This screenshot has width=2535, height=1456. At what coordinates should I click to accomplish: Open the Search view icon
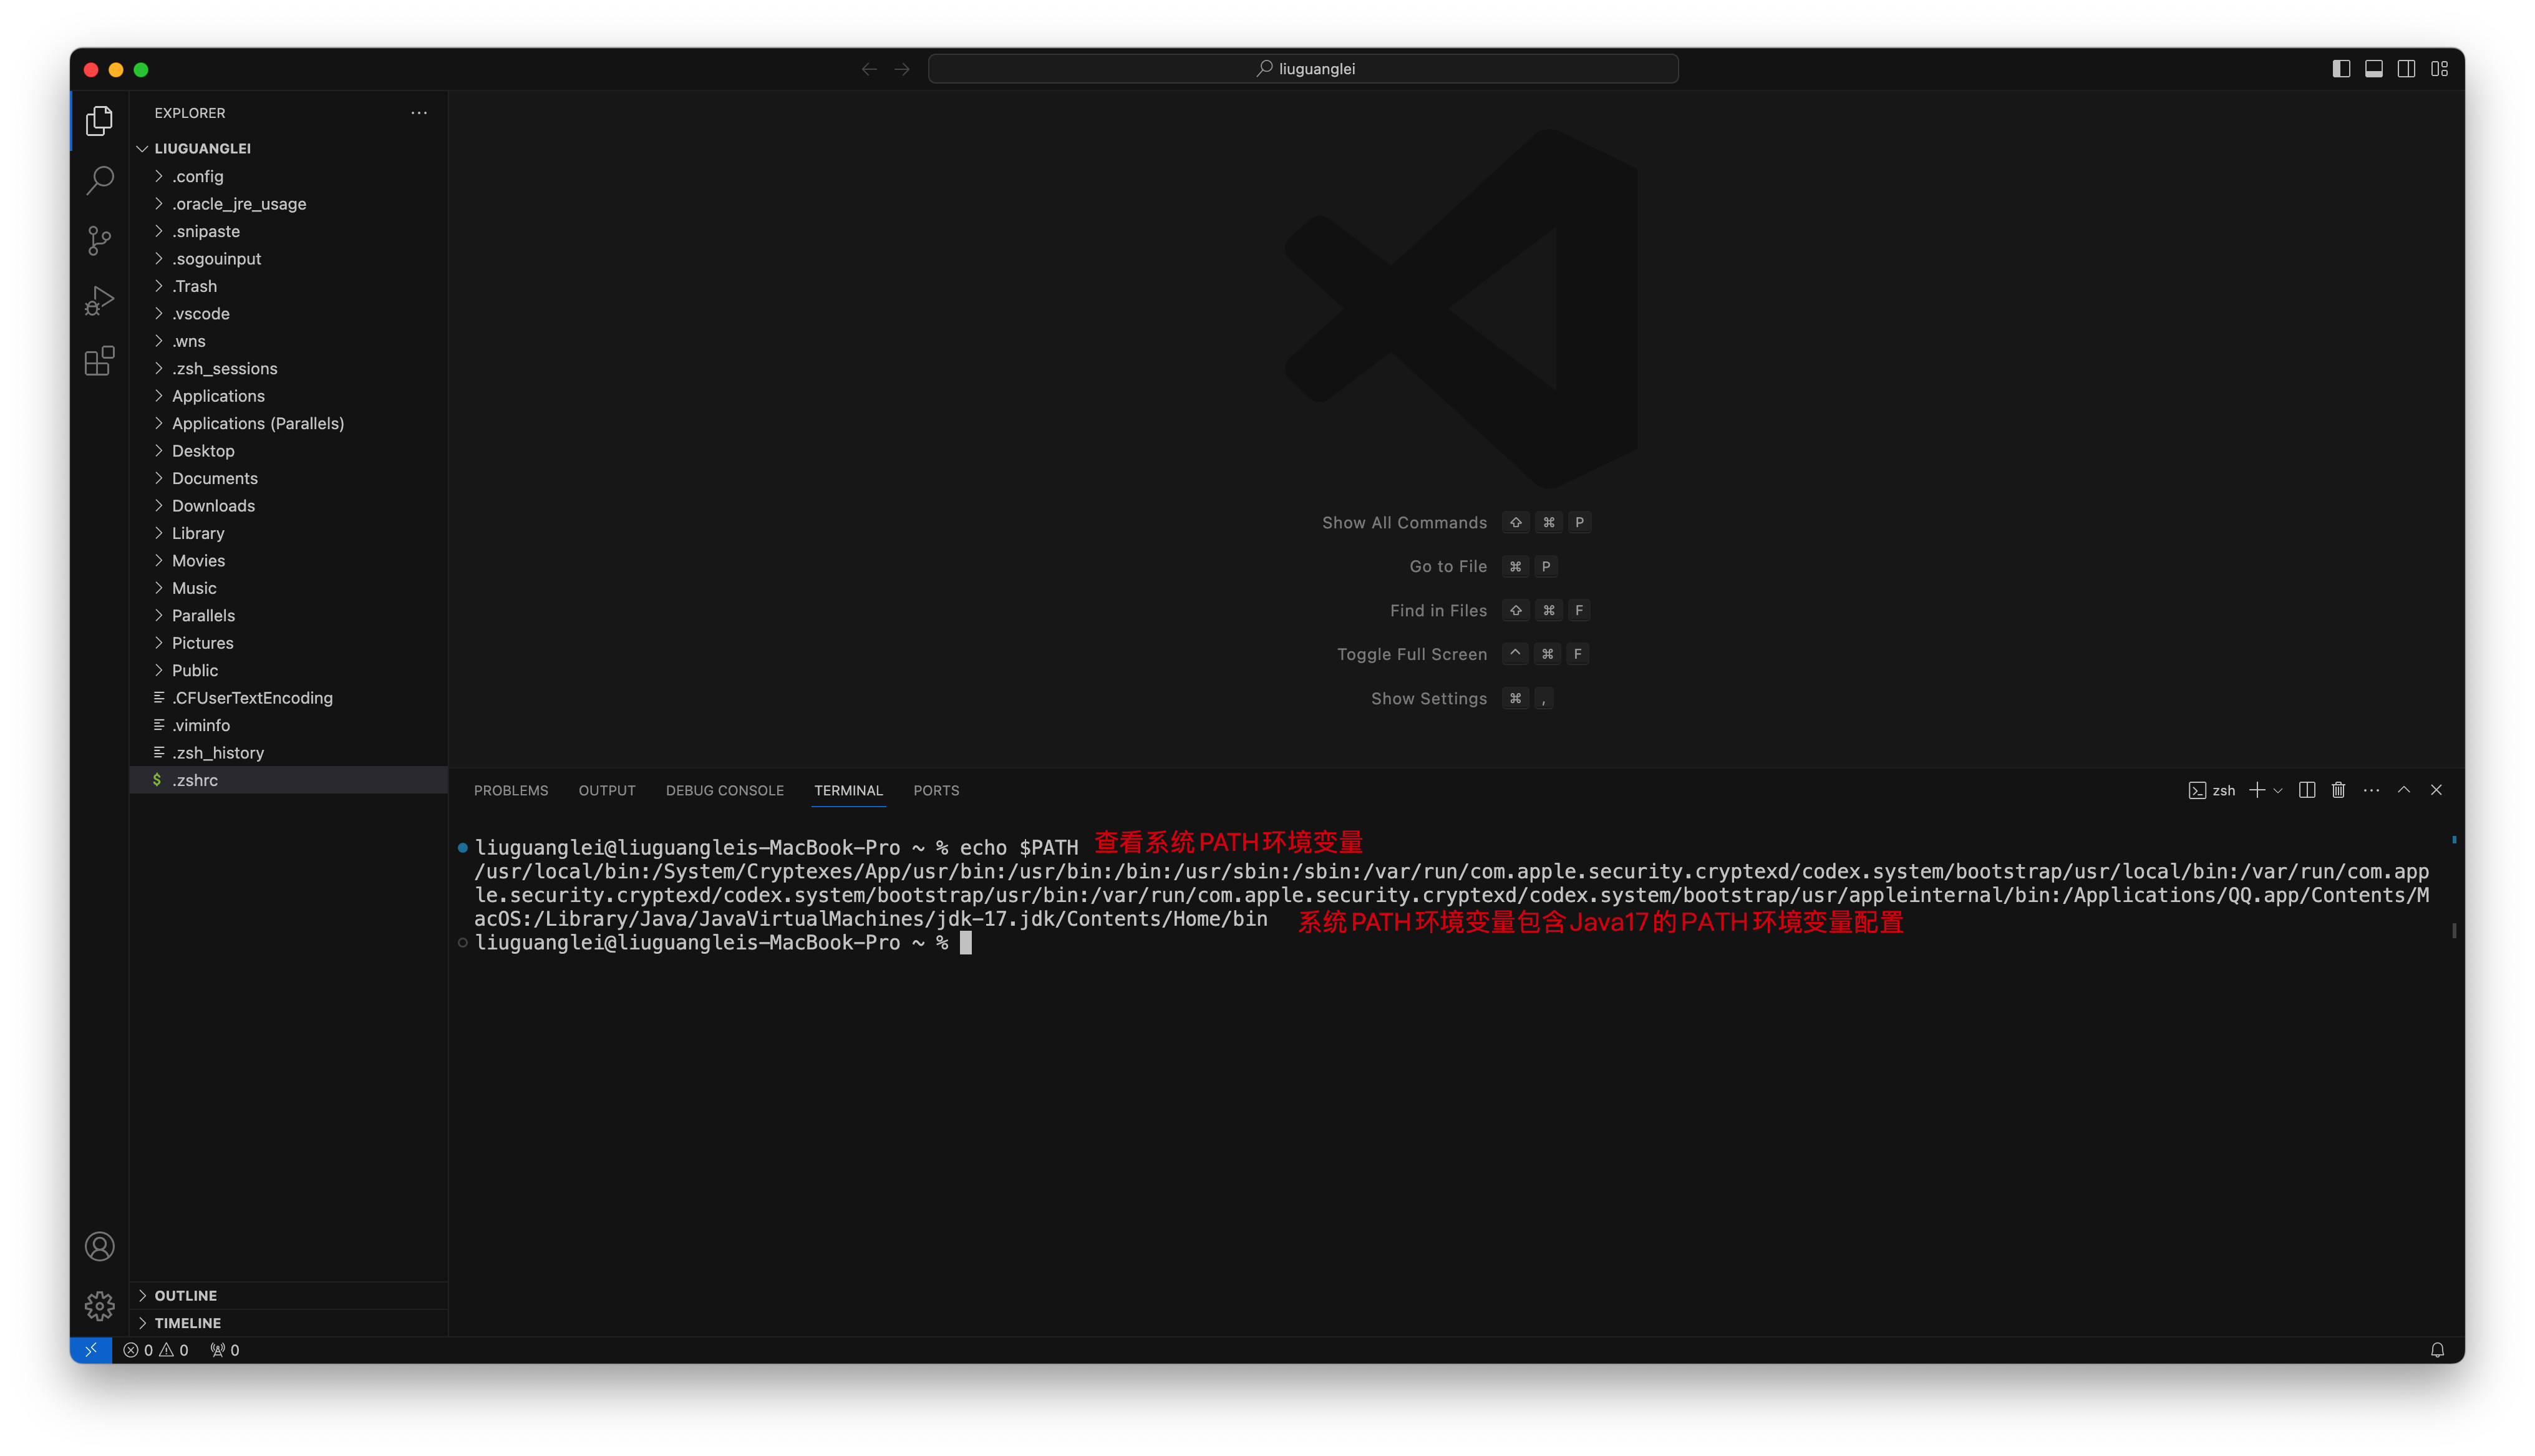click(x=99, y=181)
